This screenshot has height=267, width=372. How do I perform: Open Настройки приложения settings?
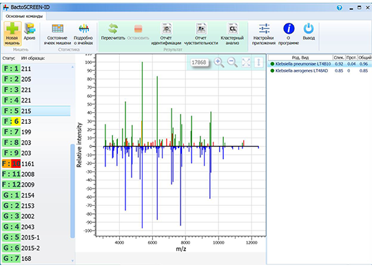click(x=264, y=34)
